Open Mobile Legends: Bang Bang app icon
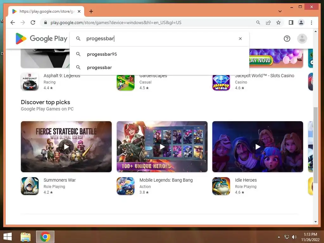The image size is (324, 243). (125, 186)
